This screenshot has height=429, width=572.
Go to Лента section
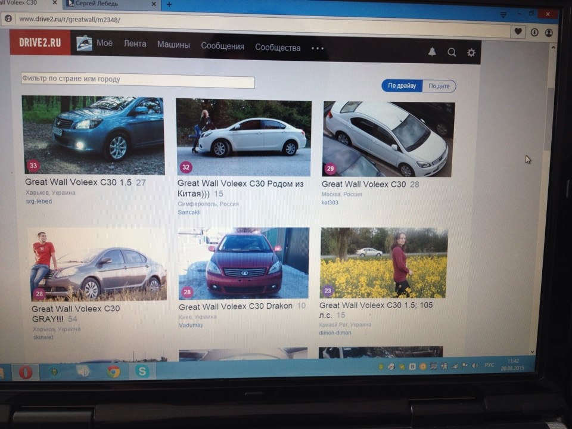135,43
